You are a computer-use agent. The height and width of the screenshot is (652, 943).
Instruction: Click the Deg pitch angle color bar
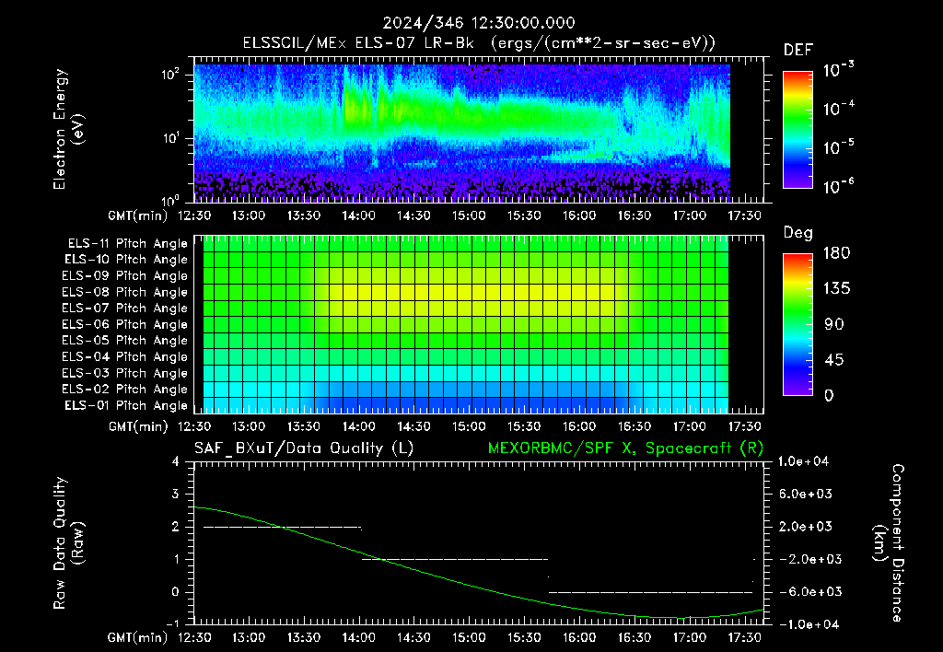point(797,324)
